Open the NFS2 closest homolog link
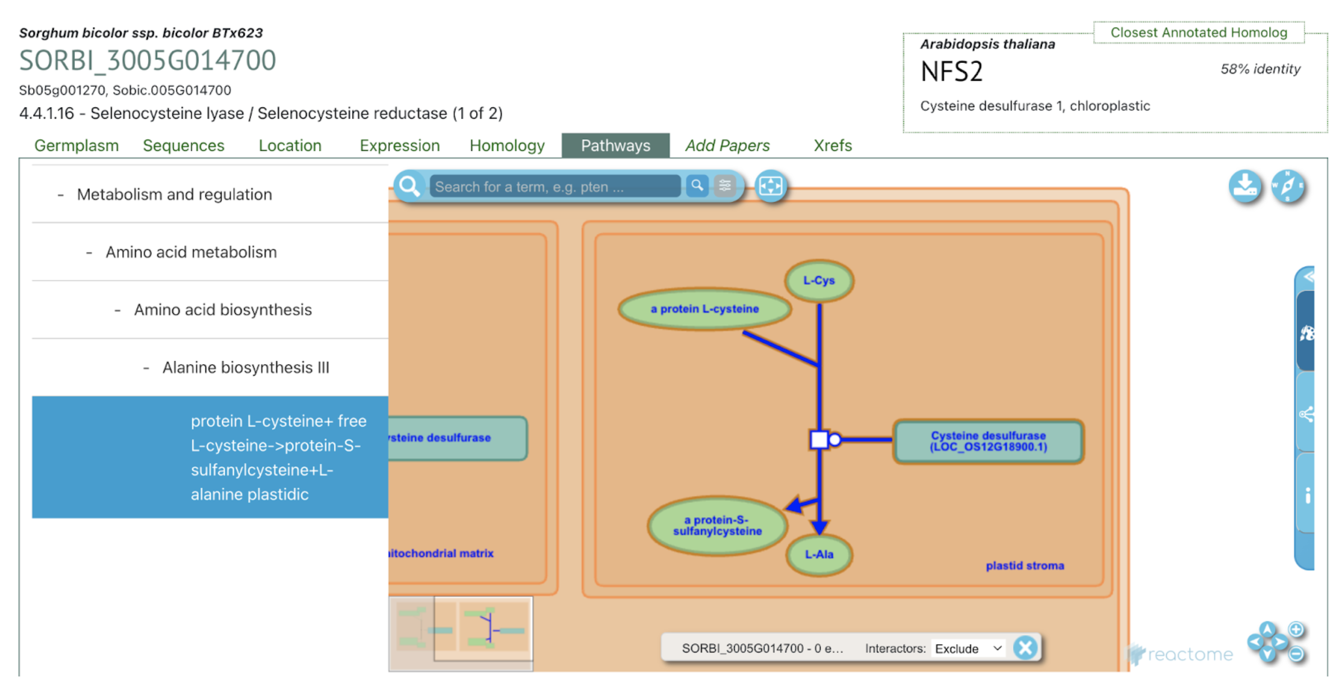1340x686 pixels. pos(951,71)
